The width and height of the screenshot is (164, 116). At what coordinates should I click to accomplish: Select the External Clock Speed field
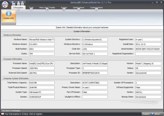(42, 73)
